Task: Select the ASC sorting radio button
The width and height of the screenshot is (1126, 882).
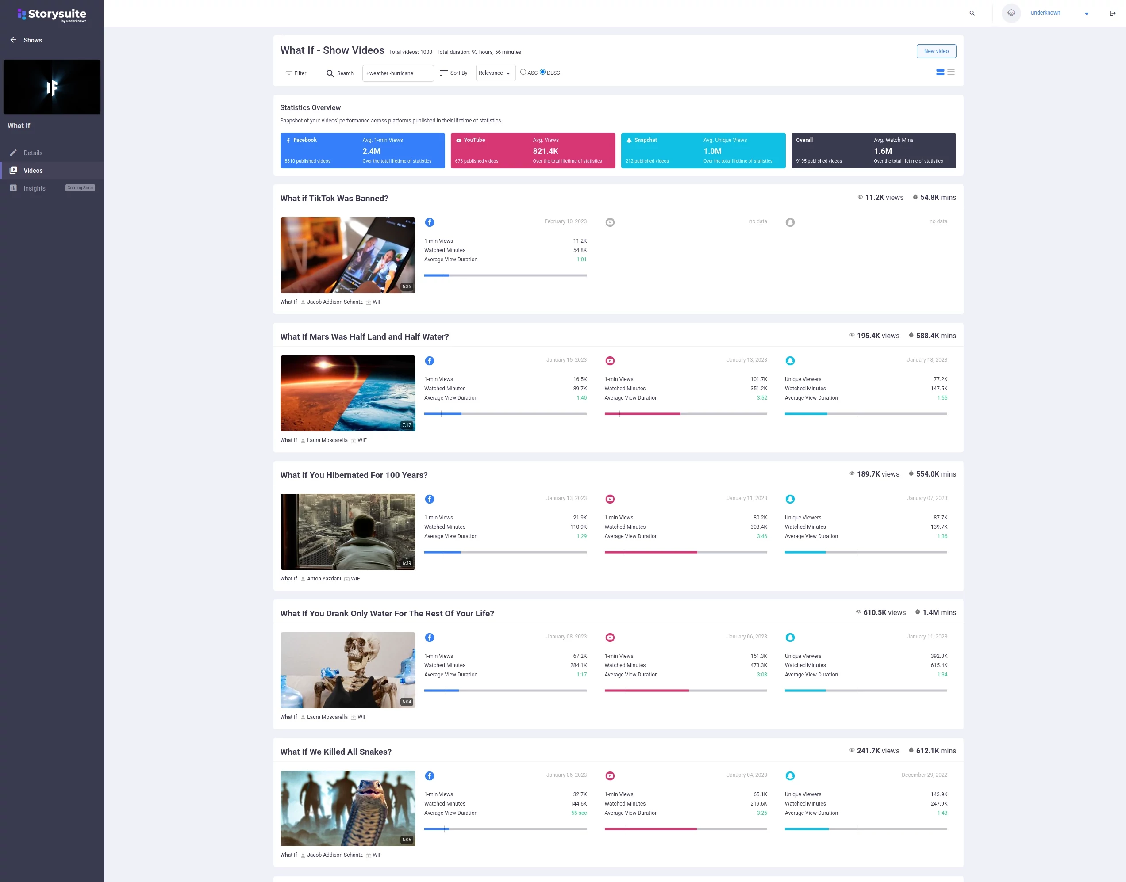Action: (x=523, y=72)
